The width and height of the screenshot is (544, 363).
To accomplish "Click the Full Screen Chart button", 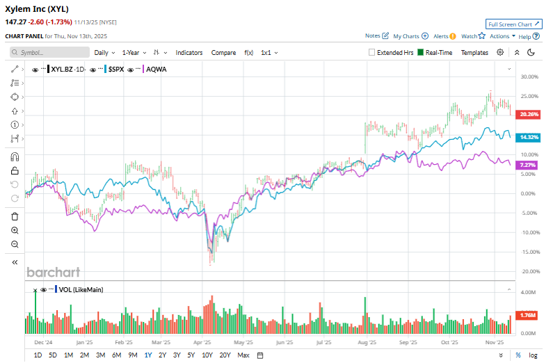I will point(513,24).
